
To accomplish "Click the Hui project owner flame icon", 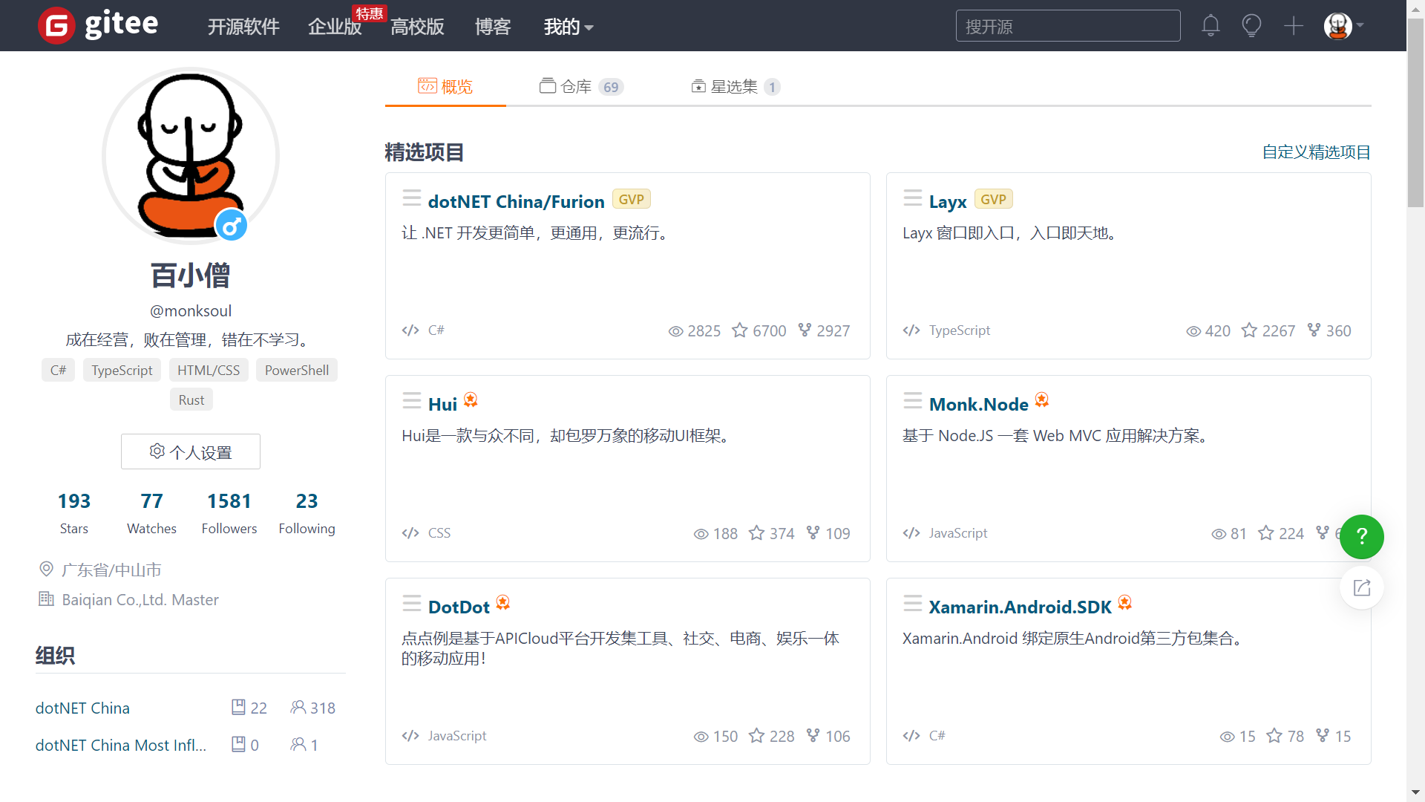I will [x=473, y=402].
